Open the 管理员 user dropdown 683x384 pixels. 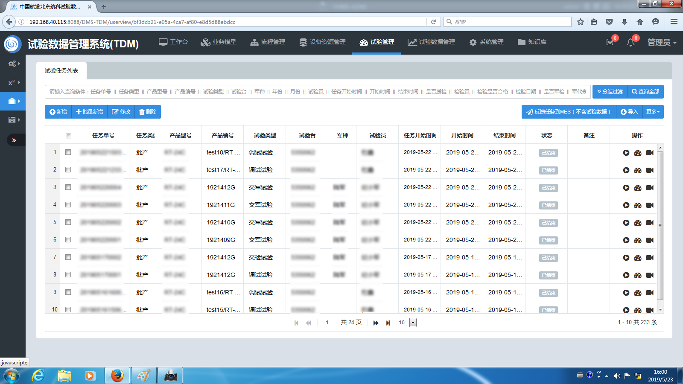tap(662, 42)
